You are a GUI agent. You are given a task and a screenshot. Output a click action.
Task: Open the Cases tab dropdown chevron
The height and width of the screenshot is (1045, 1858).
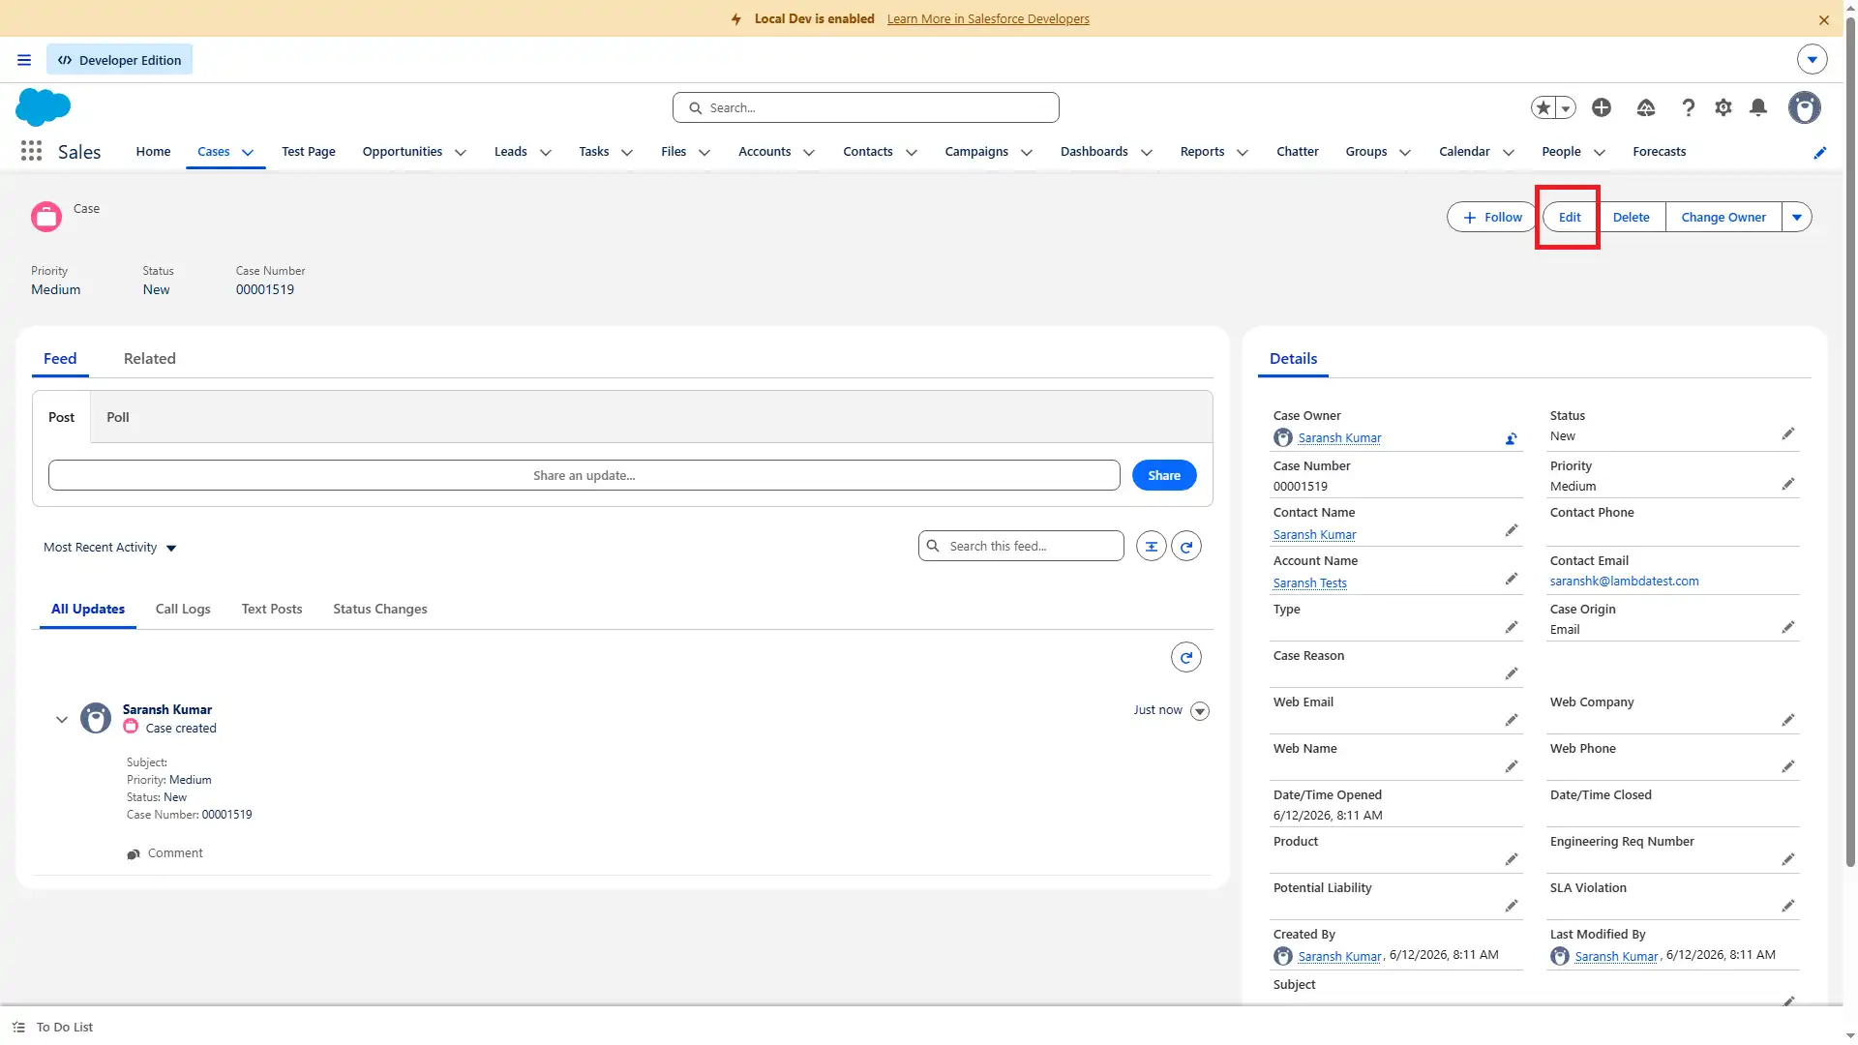point(248,153)
